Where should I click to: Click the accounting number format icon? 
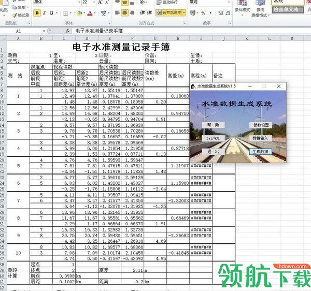[193, 13]
